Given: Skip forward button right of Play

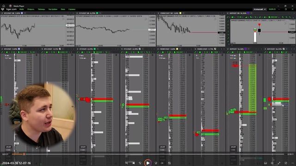Looking at the screenshot, I should tap(156, 163).
